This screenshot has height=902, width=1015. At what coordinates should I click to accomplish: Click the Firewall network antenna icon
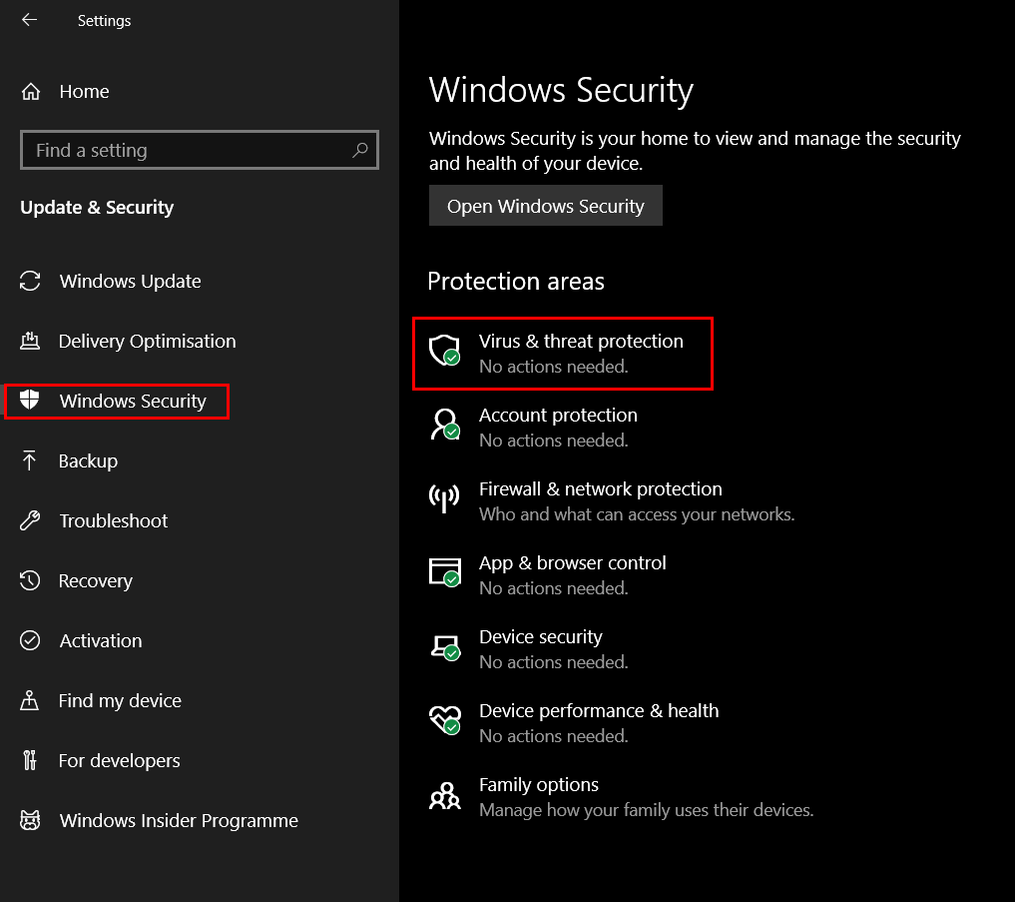pyautogui.click(x=444, y=498)
